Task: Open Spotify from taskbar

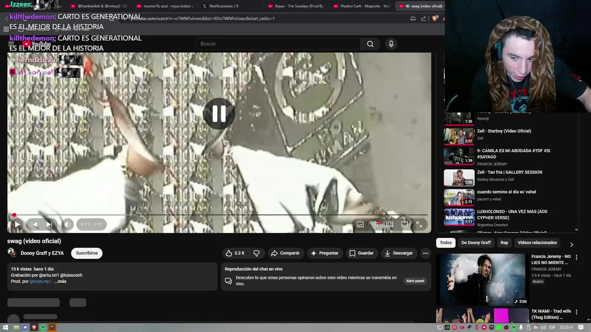Action: (43, 327)
